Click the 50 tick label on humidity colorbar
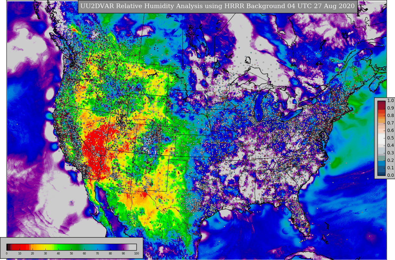Screen dimensions: 395x260 71,253
